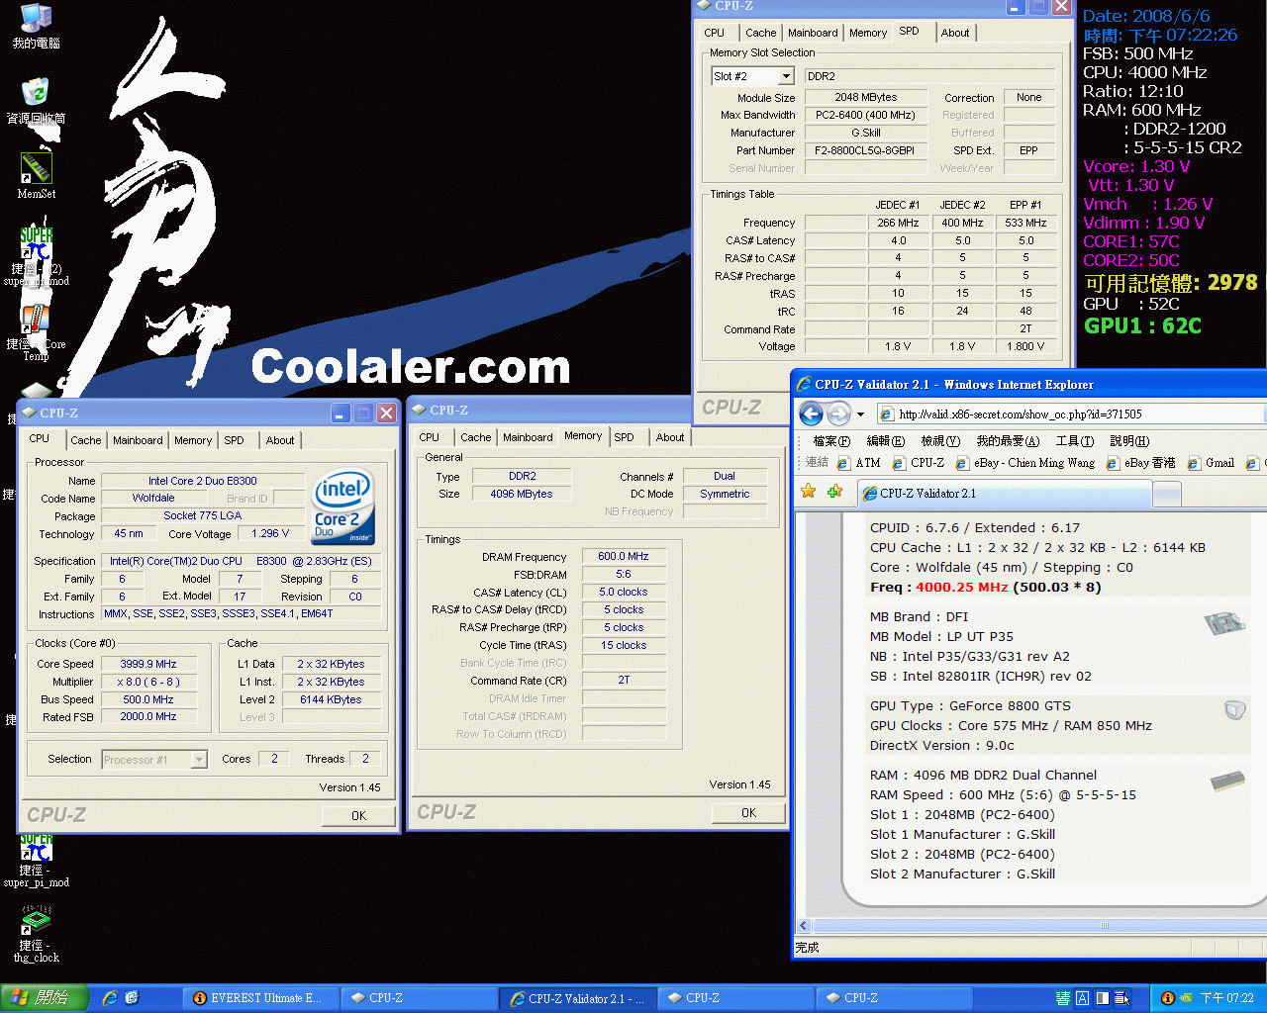
Task: Switch to CPU tab in the Timings CPU-Z window
Action: point(429,437)
